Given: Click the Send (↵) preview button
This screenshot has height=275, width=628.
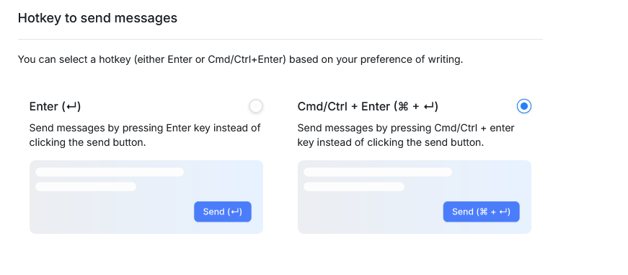Looking at the screenshot, I should tap(223, 211).
